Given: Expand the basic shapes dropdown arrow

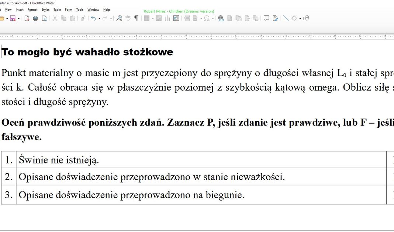Looking at the screenshot, I should click(300, 18).
